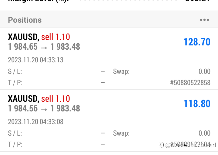Click timestamp 2023.11.20 04:33:13
This screenshot has width=218, height=155.
[35, 60]
